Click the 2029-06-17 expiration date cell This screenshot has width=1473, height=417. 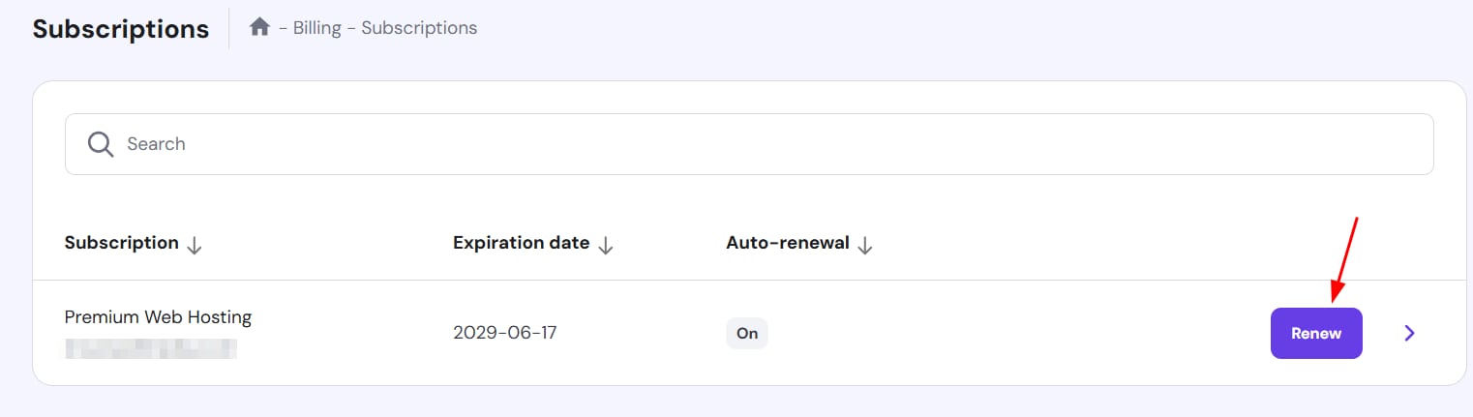tap(504, 333)
